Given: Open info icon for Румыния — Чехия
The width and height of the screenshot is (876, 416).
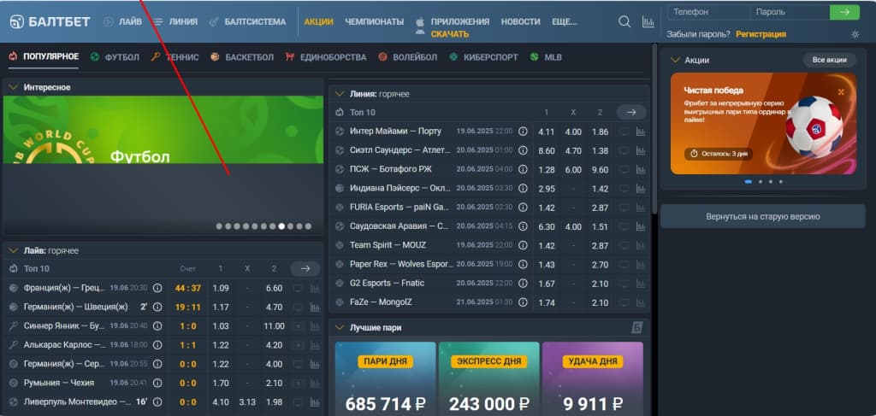Looking at the screenshot, I should click(157, 383).
